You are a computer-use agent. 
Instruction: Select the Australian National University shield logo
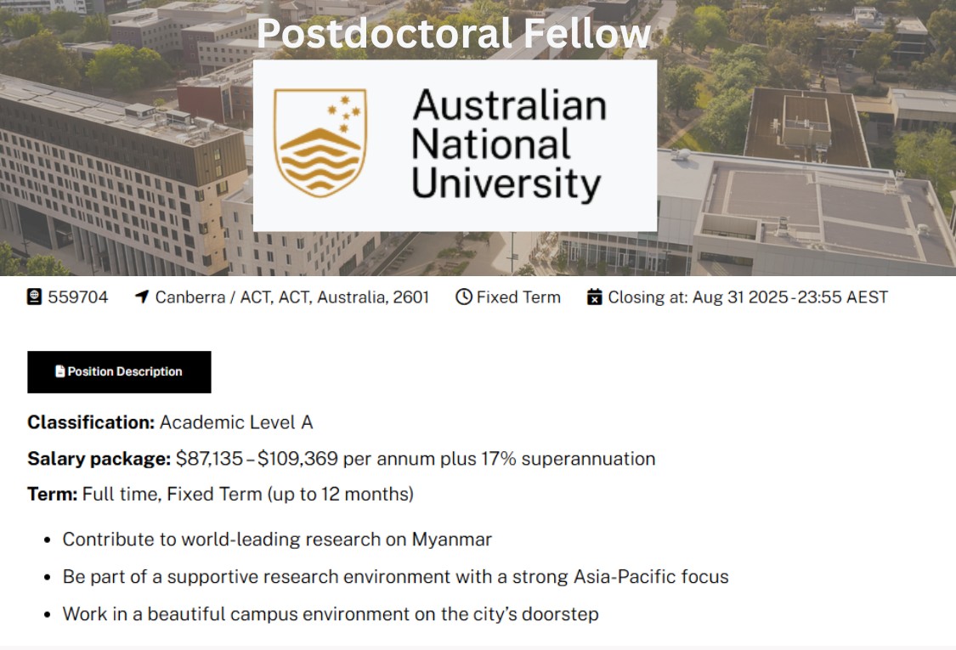point(320,143)
